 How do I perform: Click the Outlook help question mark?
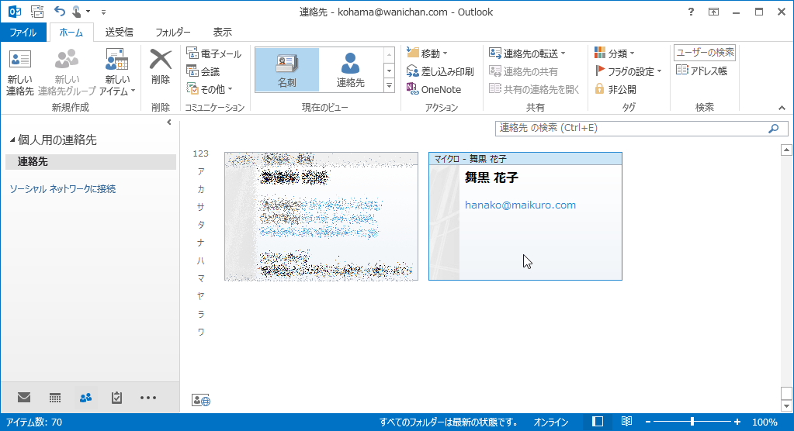click(x=691, y=12)
